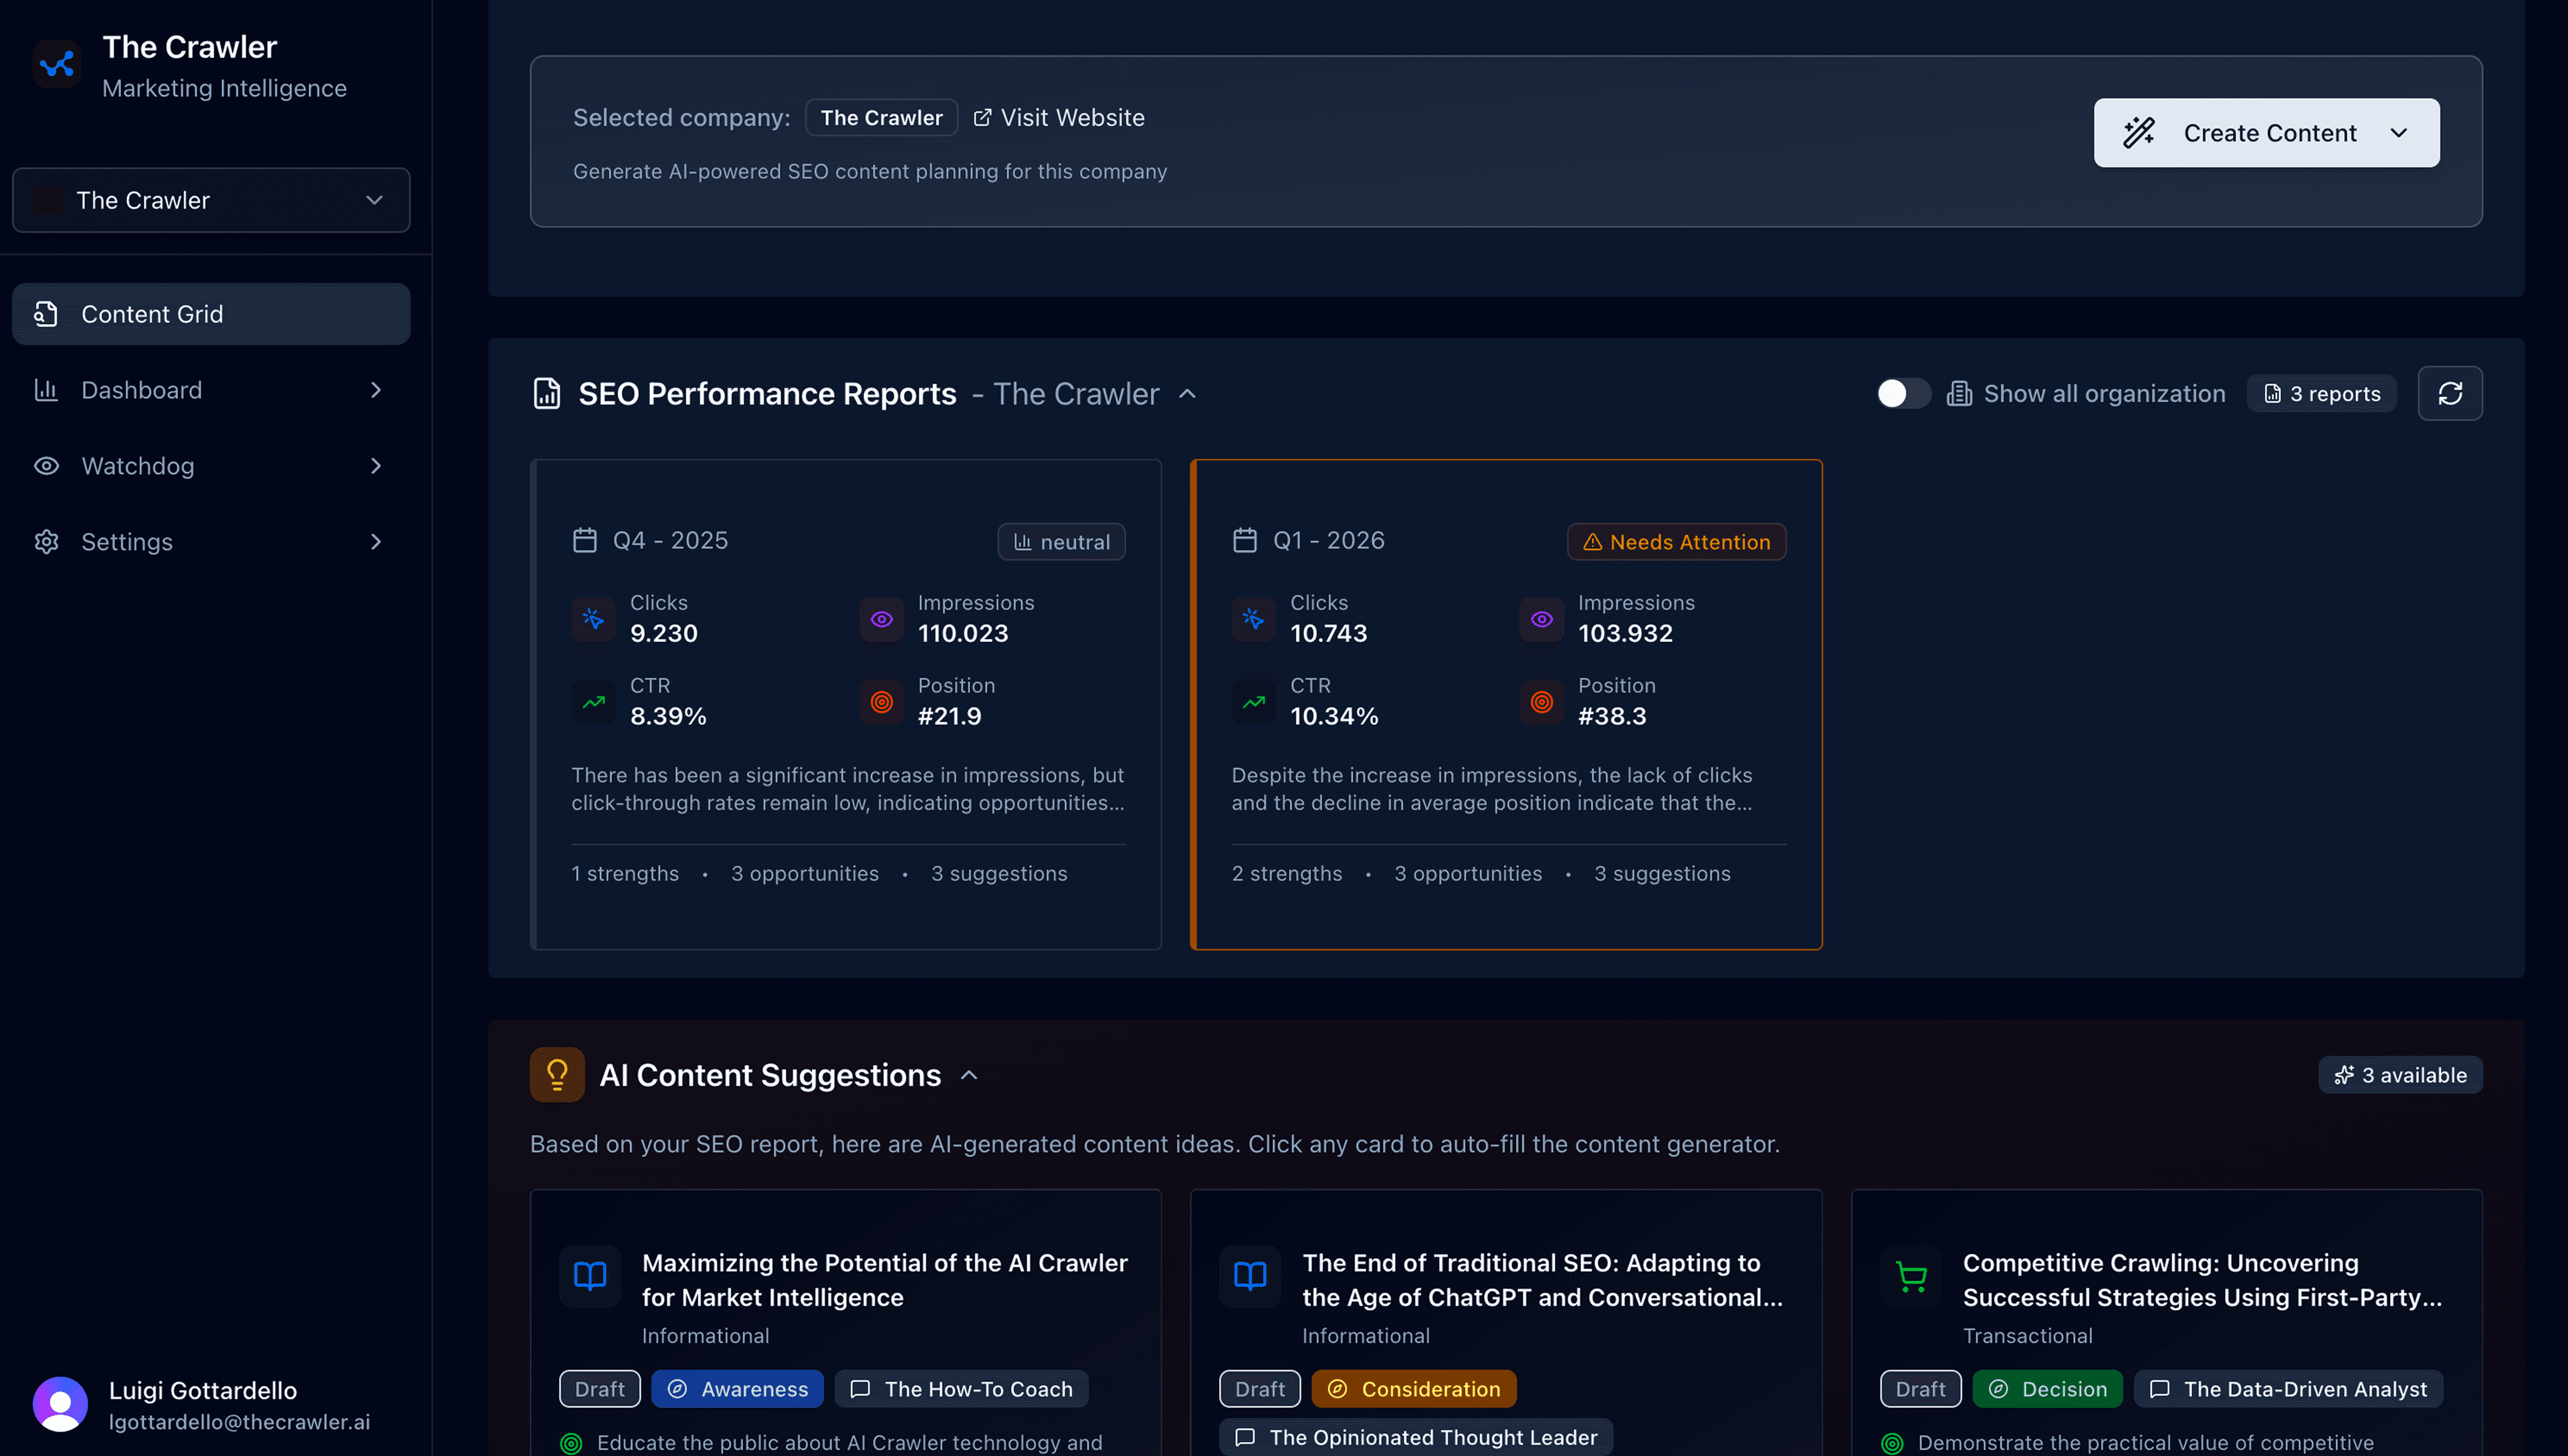Click the Visit Website link
The height and width of the screenshot is (1456, 2568).
point(1059,117)
